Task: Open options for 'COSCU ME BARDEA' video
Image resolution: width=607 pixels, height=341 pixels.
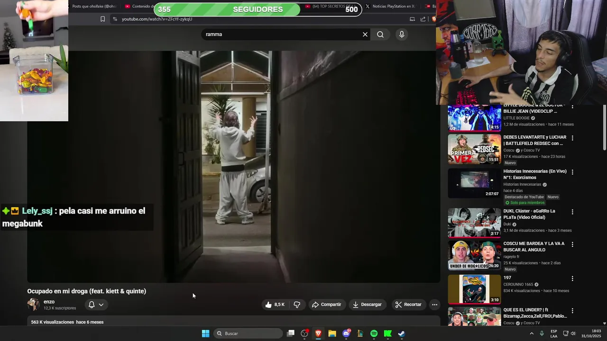Action: point(572,244)
